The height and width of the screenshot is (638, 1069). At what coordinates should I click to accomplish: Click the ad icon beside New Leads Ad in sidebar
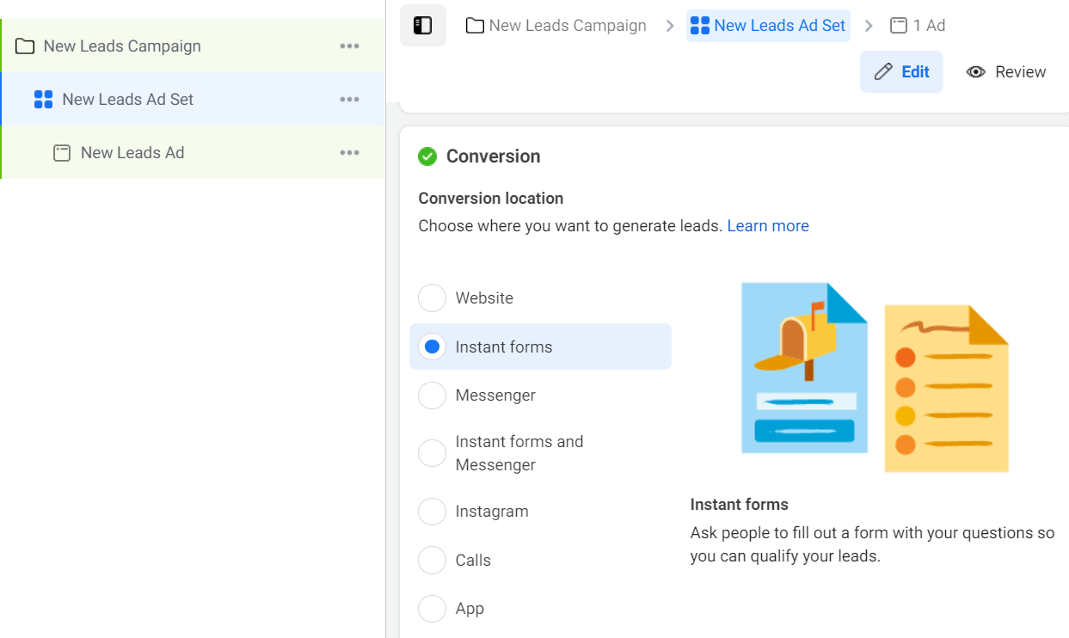pos(61,152)
